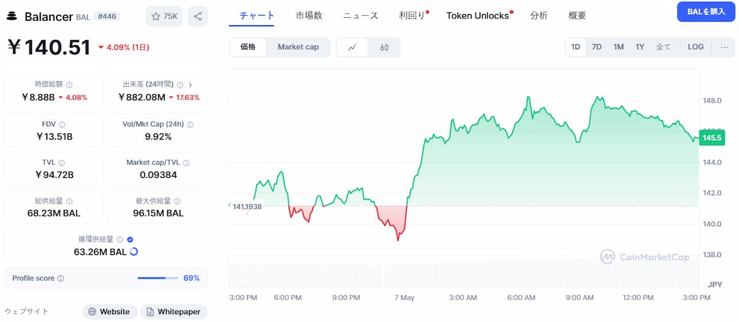Screen dimensions: 739x321
Task: Click the BALを購入 button
Action: pos(706,12)
